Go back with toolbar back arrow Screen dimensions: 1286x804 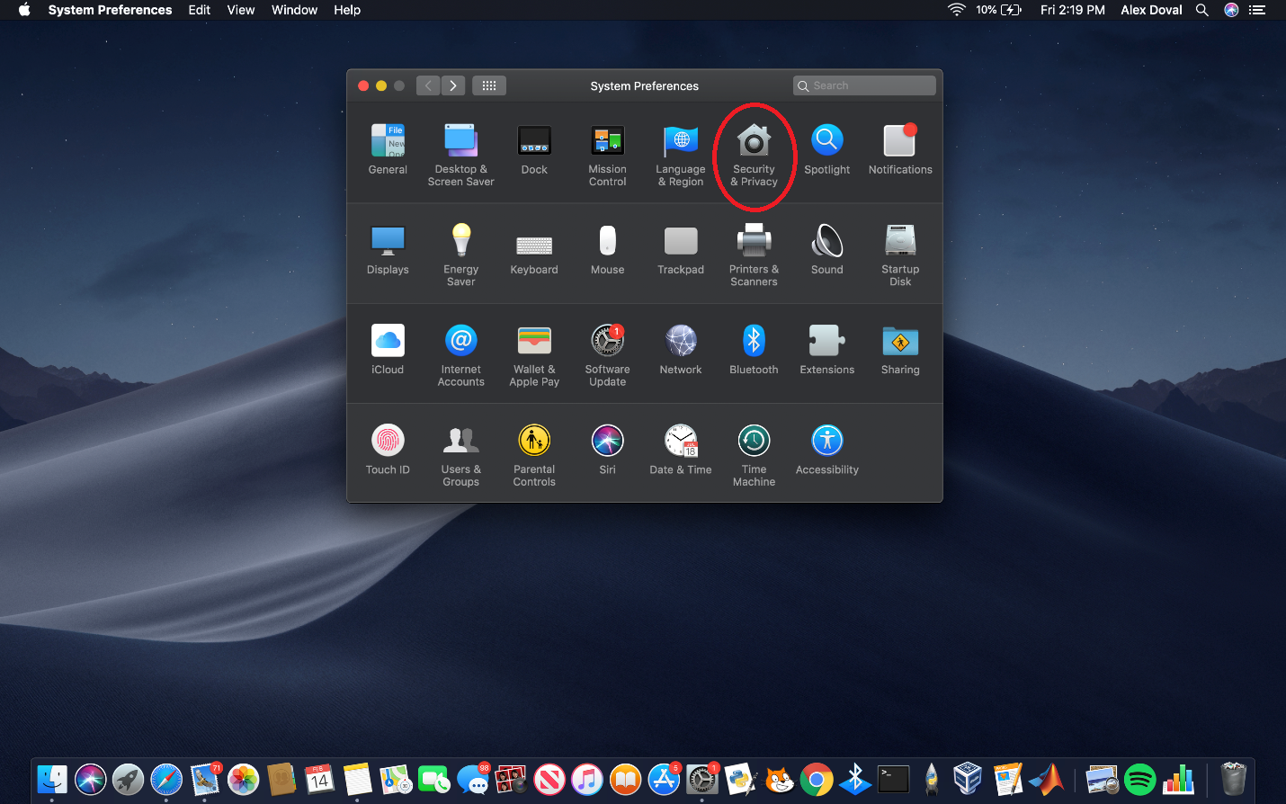point(428,85)
